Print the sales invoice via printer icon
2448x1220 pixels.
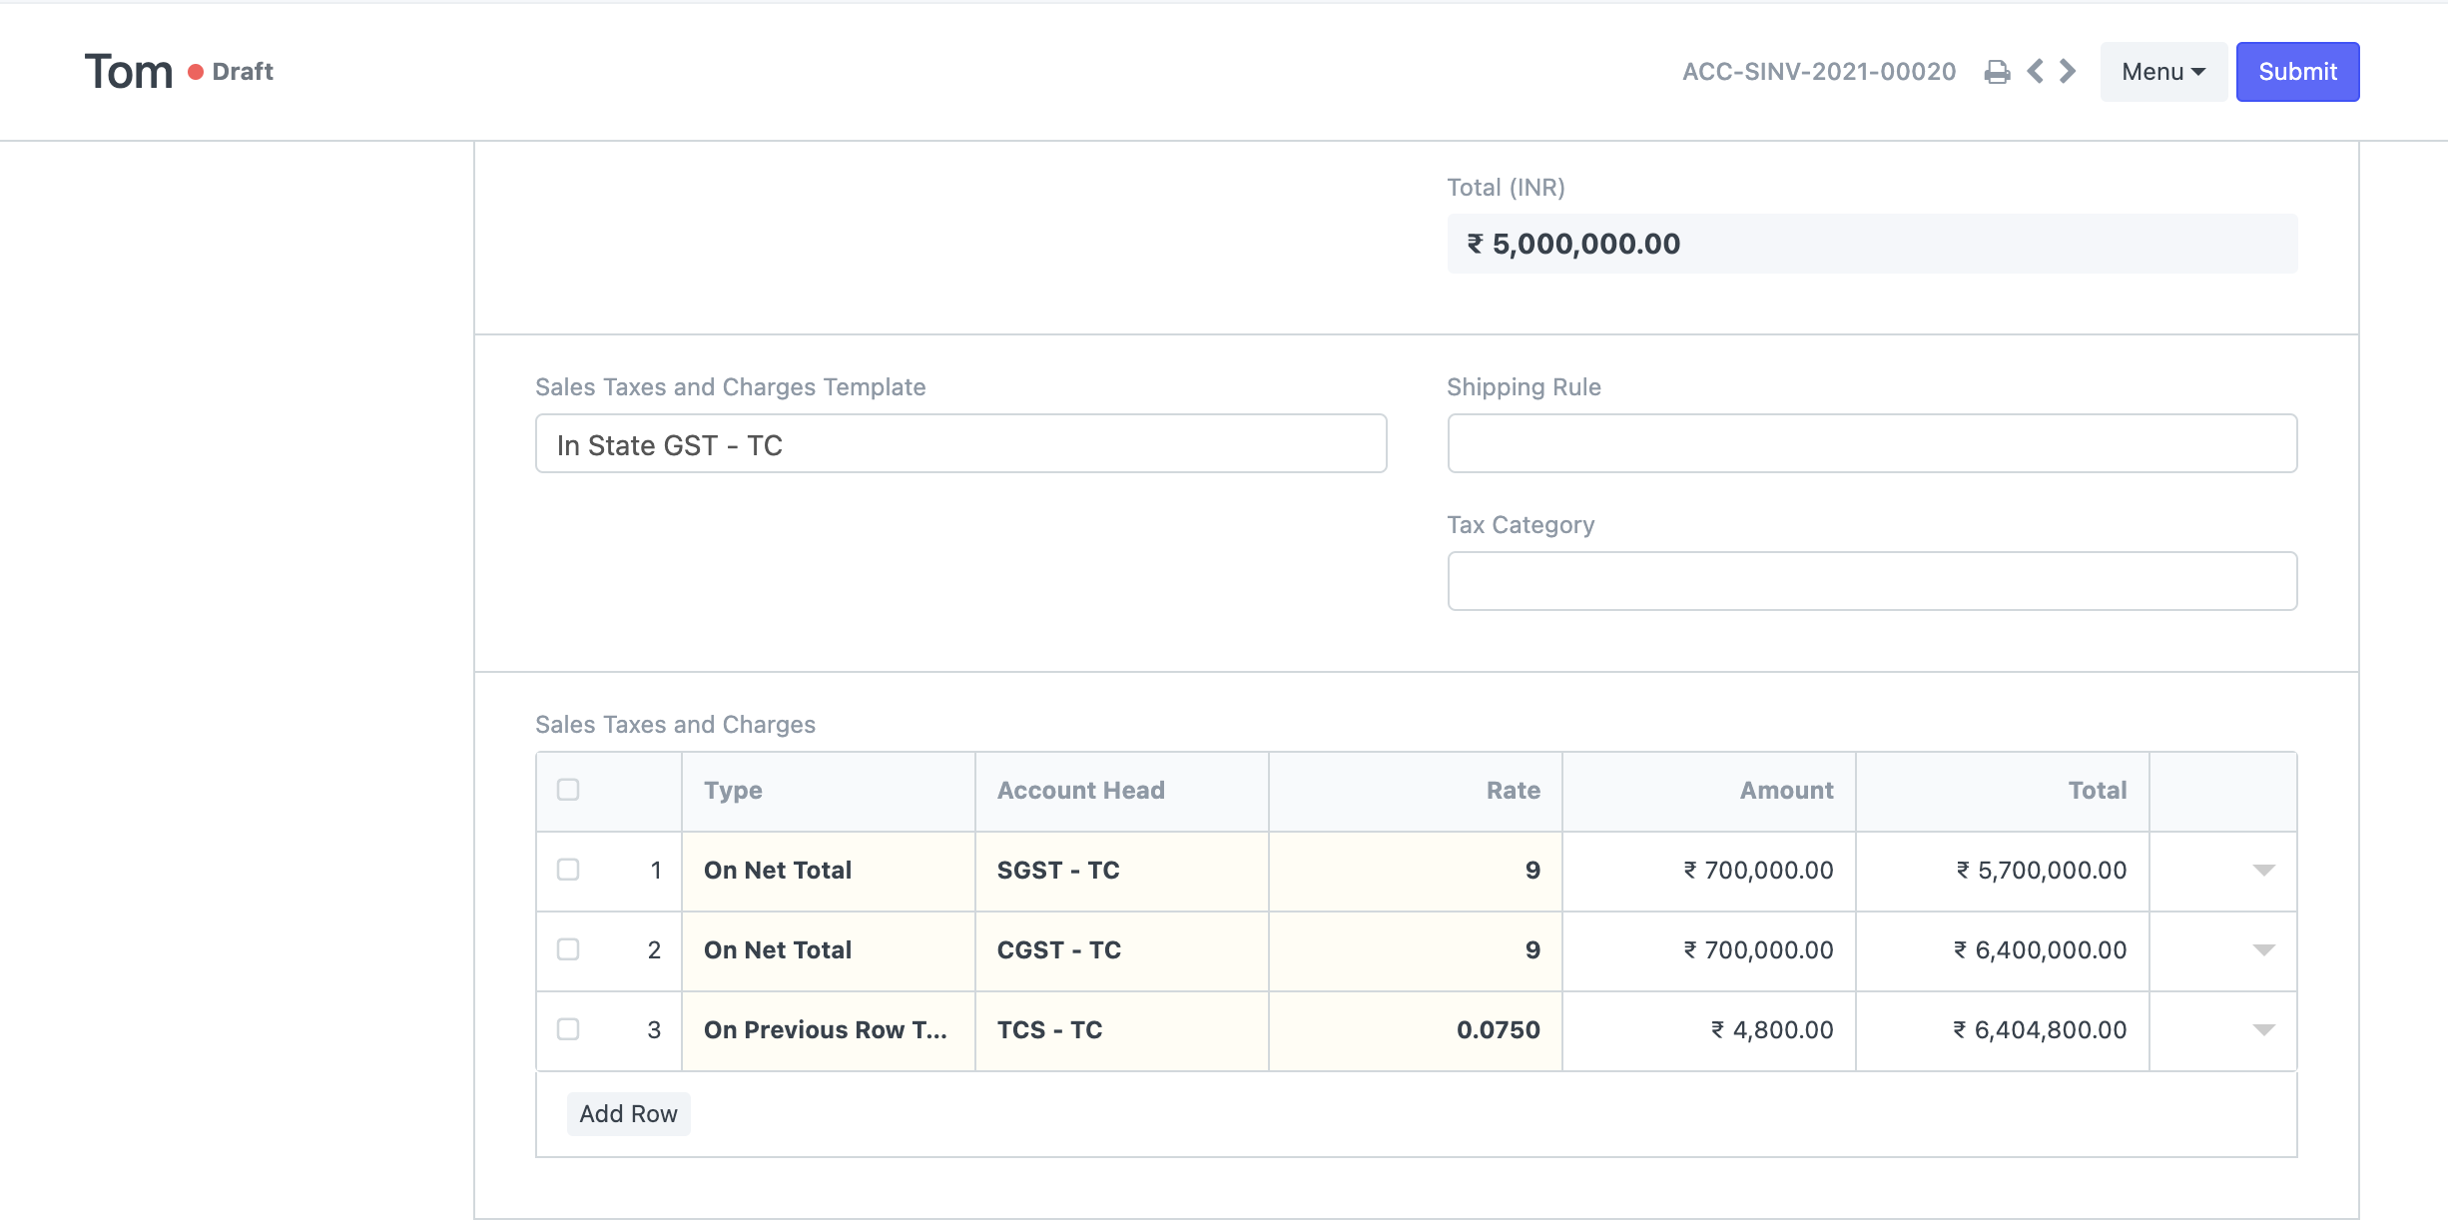pyautogui.click(x=1997, y=72)
